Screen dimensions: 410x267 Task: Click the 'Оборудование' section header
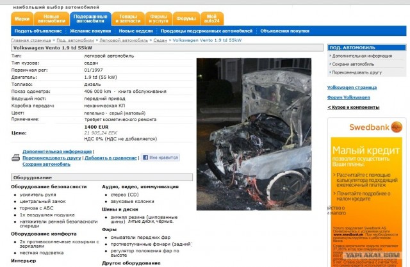pyautogui.click(x=102, y=177)
